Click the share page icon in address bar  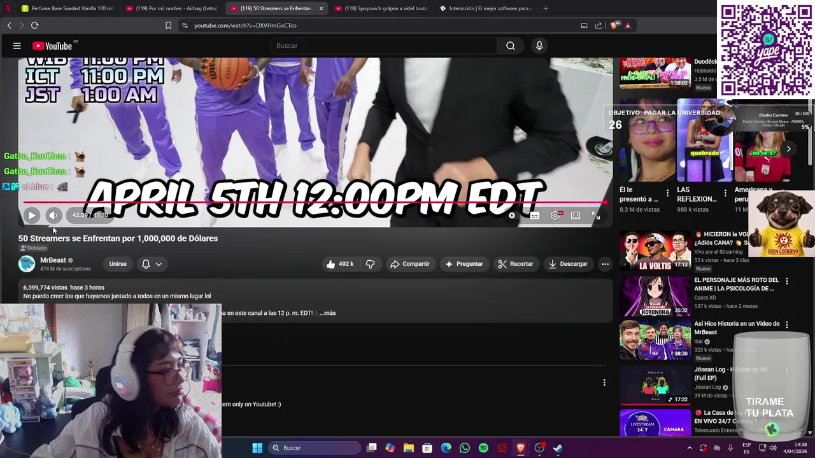599,25
